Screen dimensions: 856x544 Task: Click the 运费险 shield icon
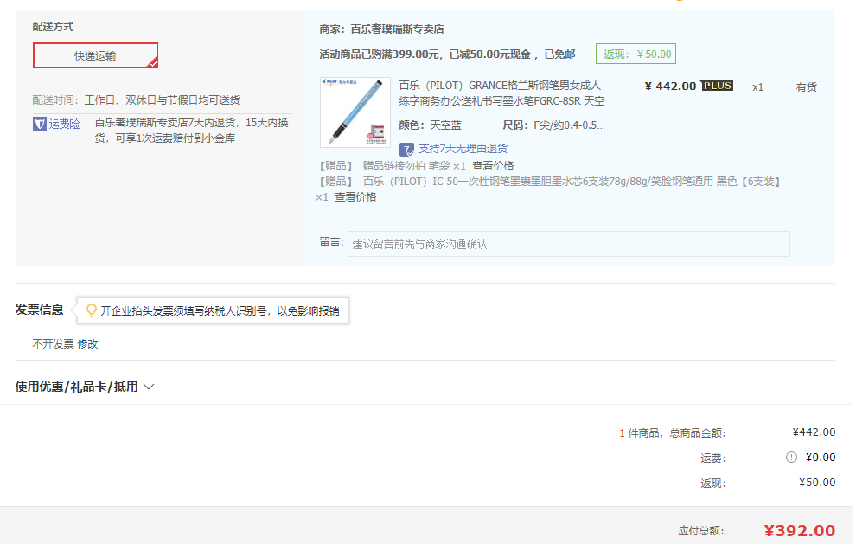39,124
